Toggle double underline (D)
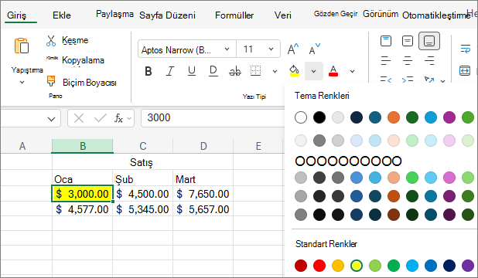This screenshot has width=478, height=278. tap(213, 71)
